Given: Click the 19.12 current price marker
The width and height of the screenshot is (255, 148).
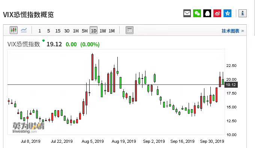Looking at the screenshot, I should [x=231, y=84].
